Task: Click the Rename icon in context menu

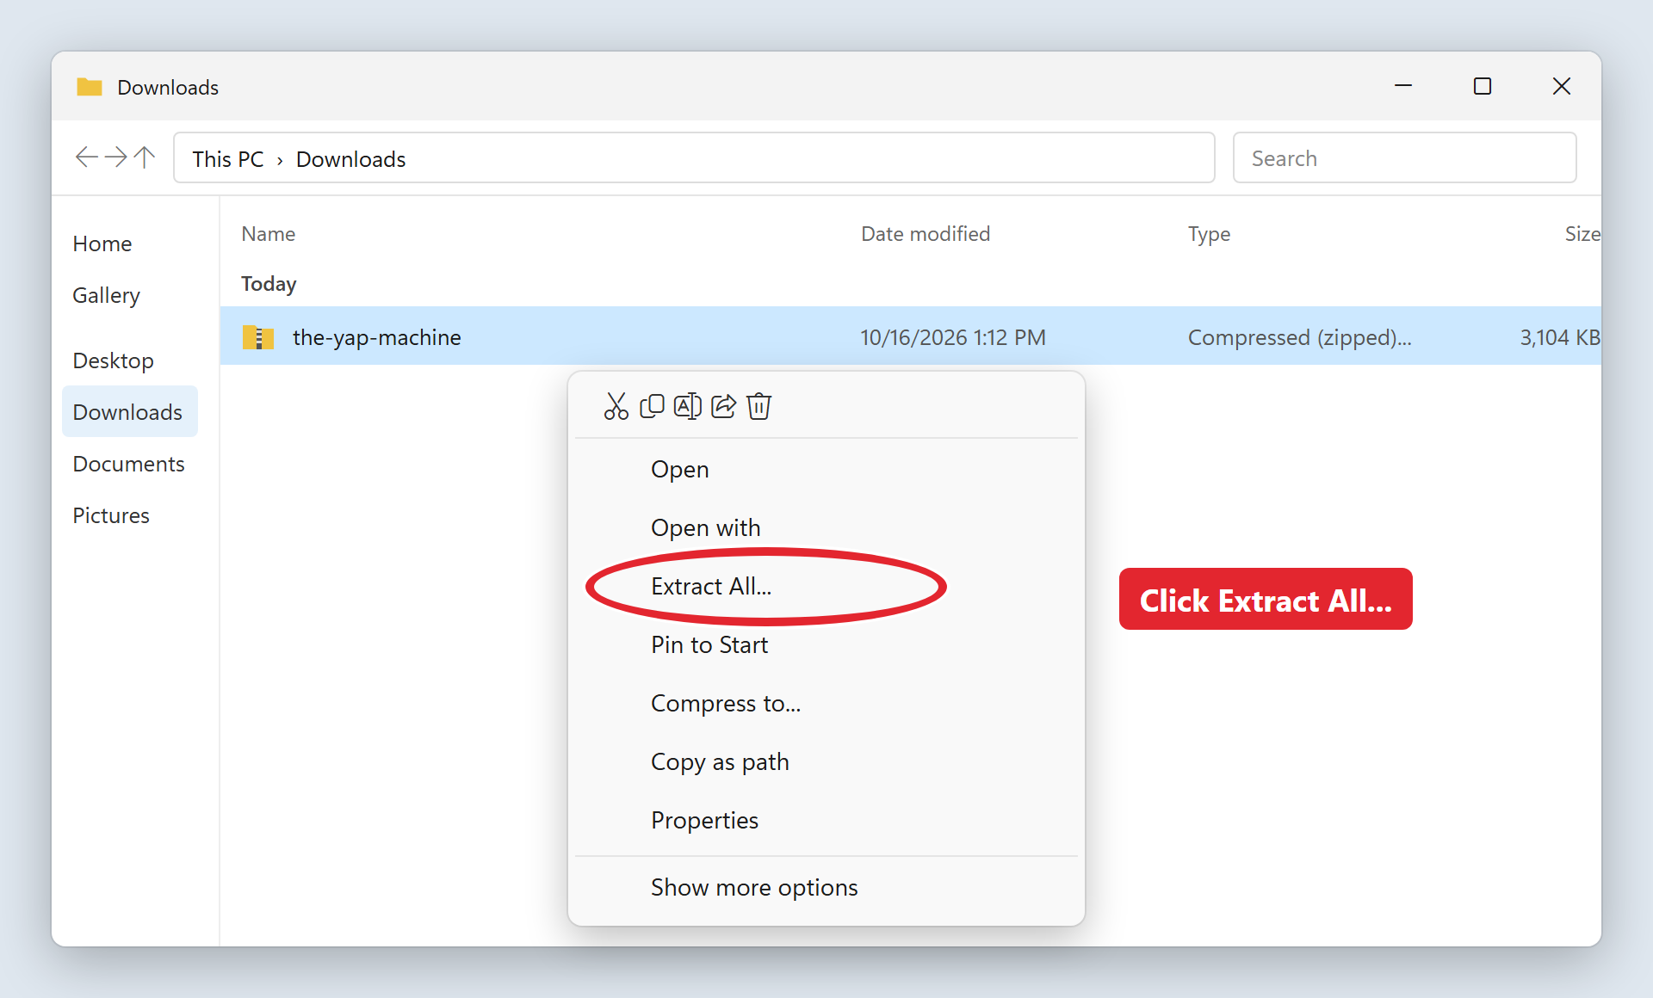Action: pyautogui.click(x=688, y=406)
